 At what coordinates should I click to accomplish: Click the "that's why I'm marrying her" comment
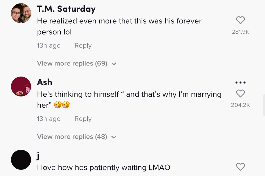click(129, 99)
